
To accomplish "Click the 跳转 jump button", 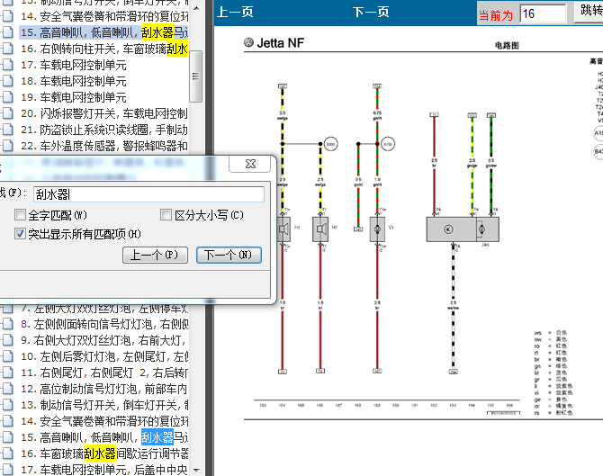I will 589,12.
